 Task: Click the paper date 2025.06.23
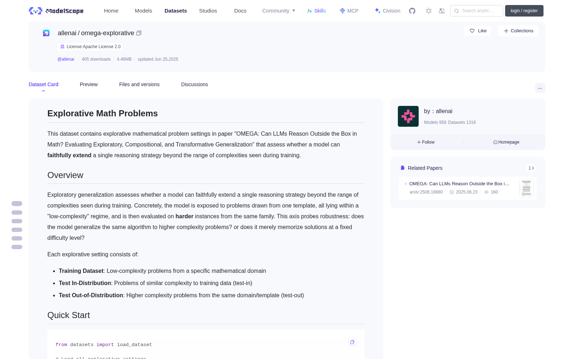(467, 192)
